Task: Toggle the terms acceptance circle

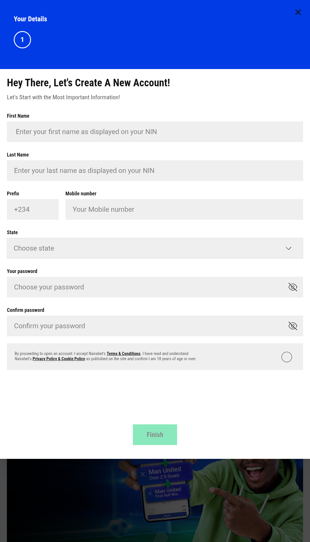Action: click(286, 357)
